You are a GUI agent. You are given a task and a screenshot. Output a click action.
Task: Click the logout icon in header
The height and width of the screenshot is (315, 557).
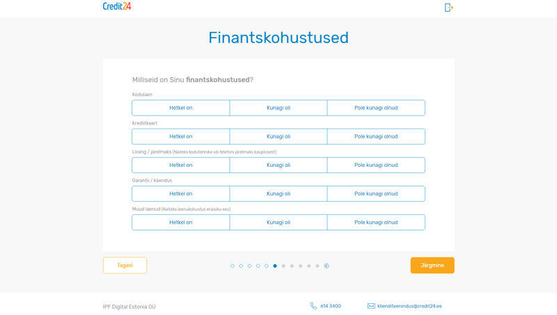click(448, 8)
